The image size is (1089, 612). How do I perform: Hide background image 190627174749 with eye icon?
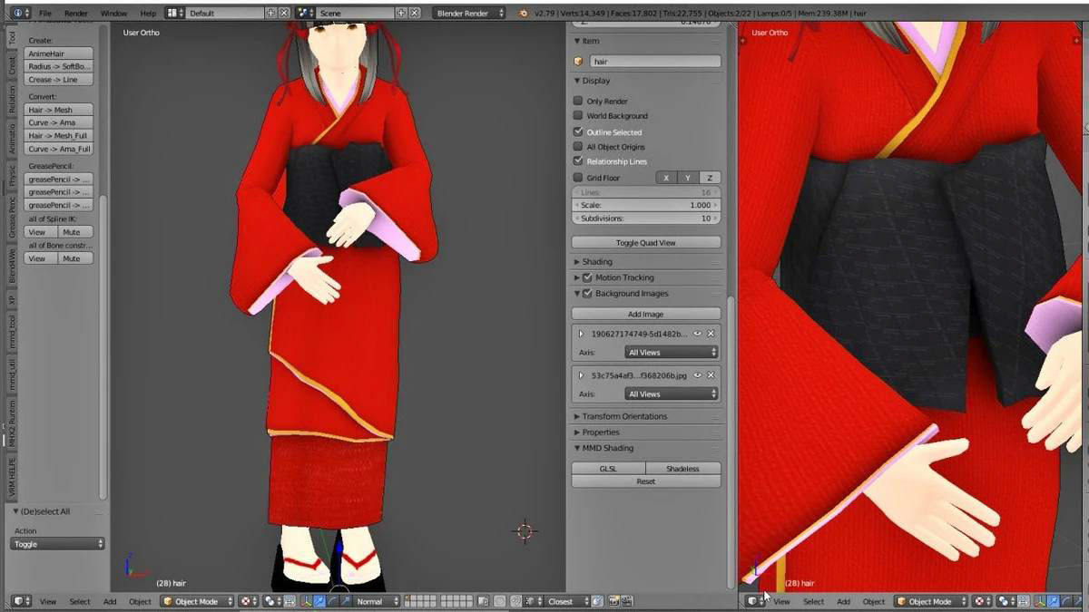click(x=697, y=334)
